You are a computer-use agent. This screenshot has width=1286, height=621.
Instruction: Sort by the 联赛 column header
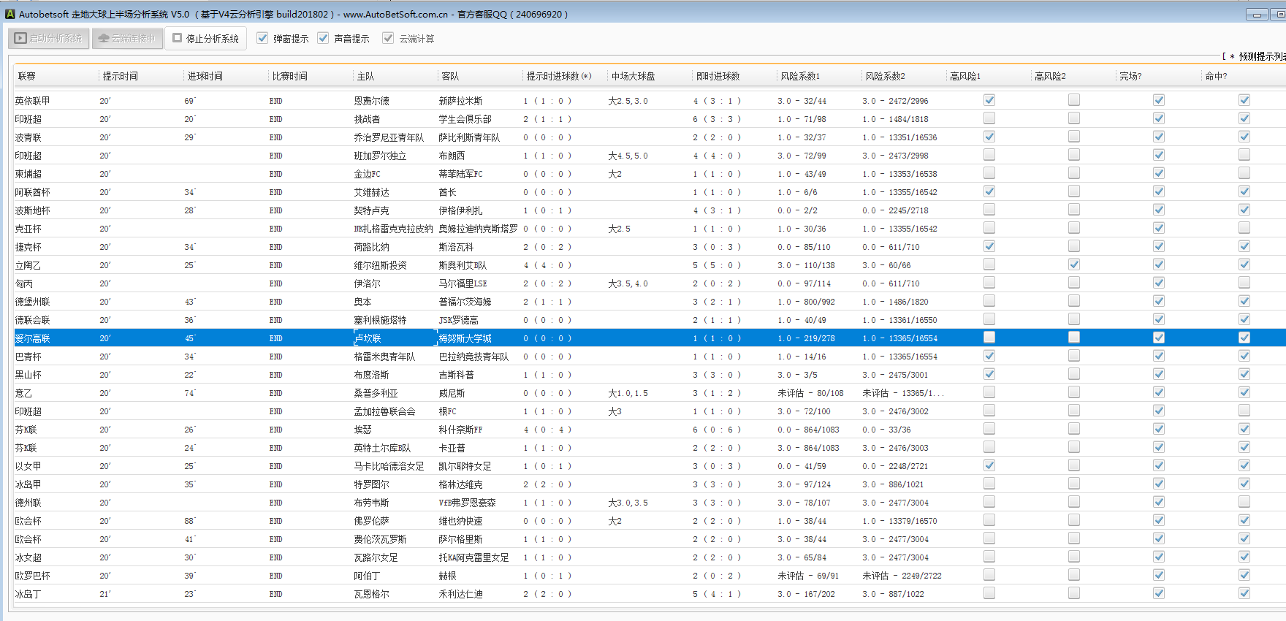tap(27, 76)
